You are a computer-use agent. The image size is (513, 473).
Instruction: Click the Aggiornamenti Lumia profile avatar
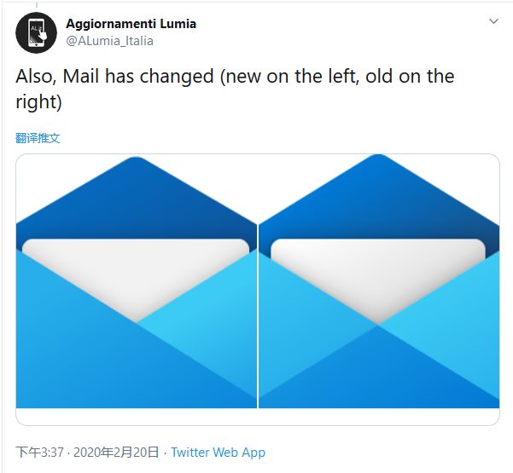pyautogui.click(x=36, y=32)
